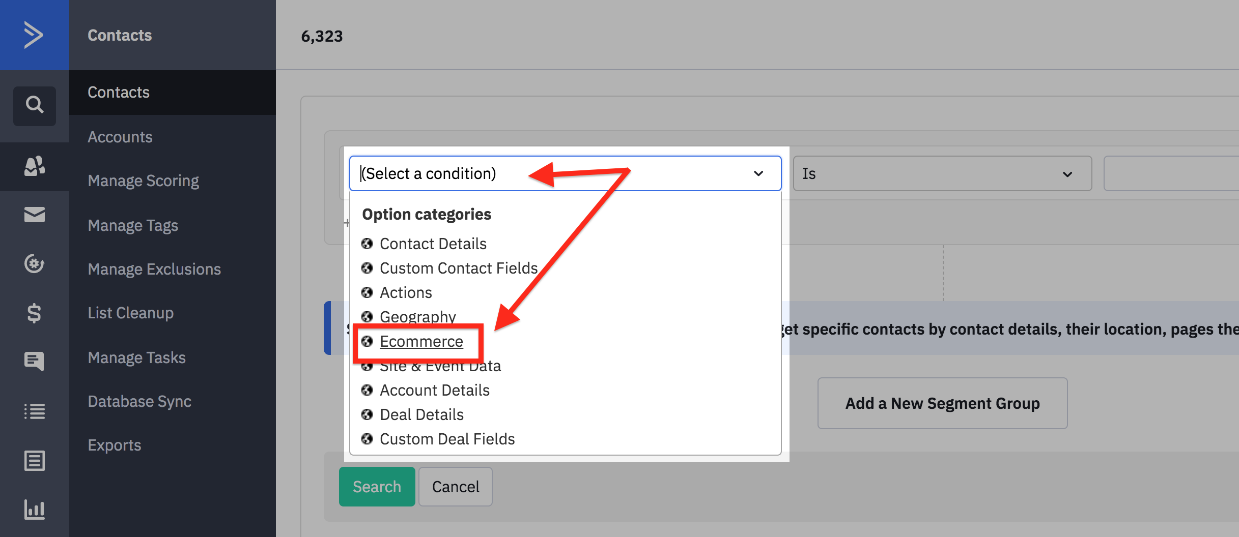This screenshot has height=537, width=1239.
Task: Click the Cancel button
Action: tap(456, 487)
